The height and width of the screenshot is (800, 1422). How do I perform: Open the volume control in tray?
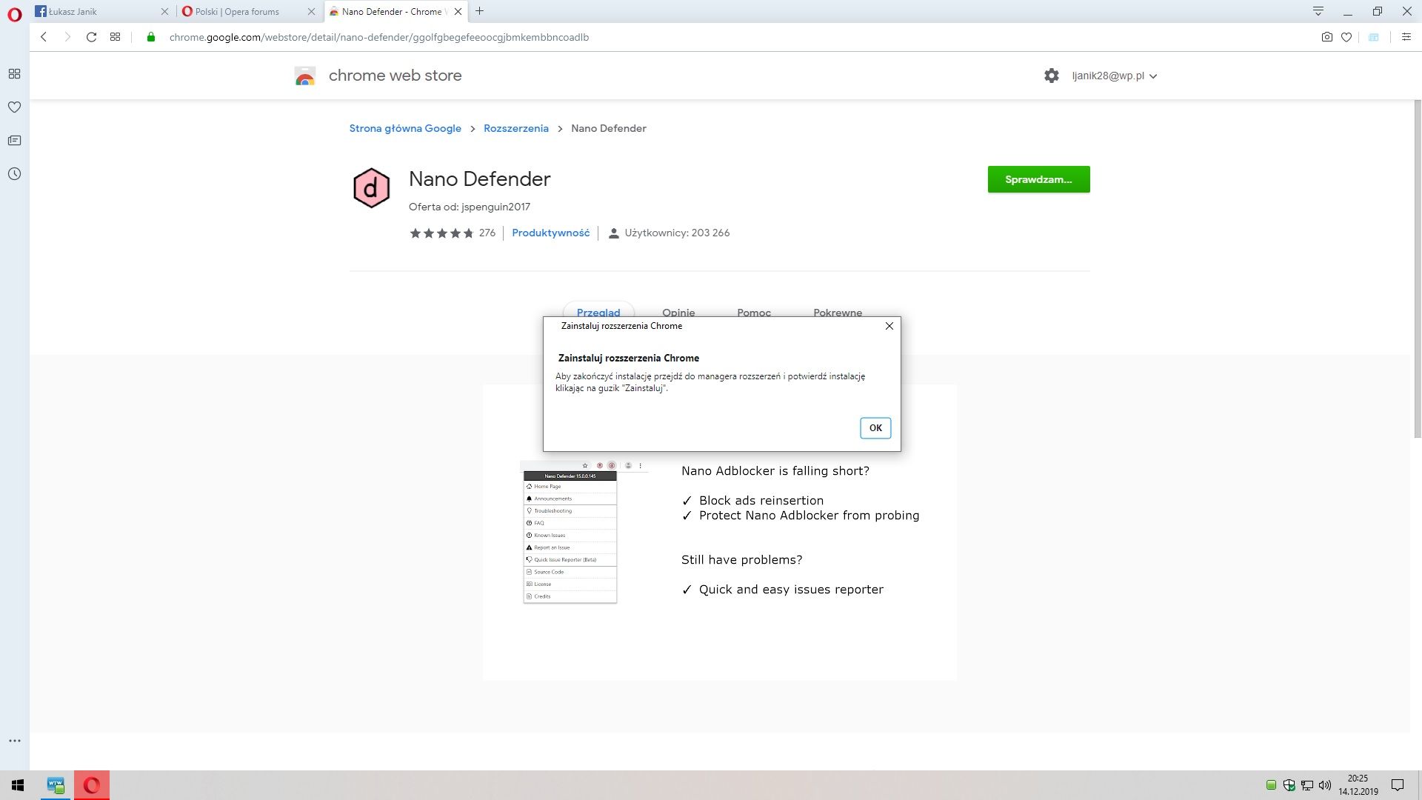1325,785
